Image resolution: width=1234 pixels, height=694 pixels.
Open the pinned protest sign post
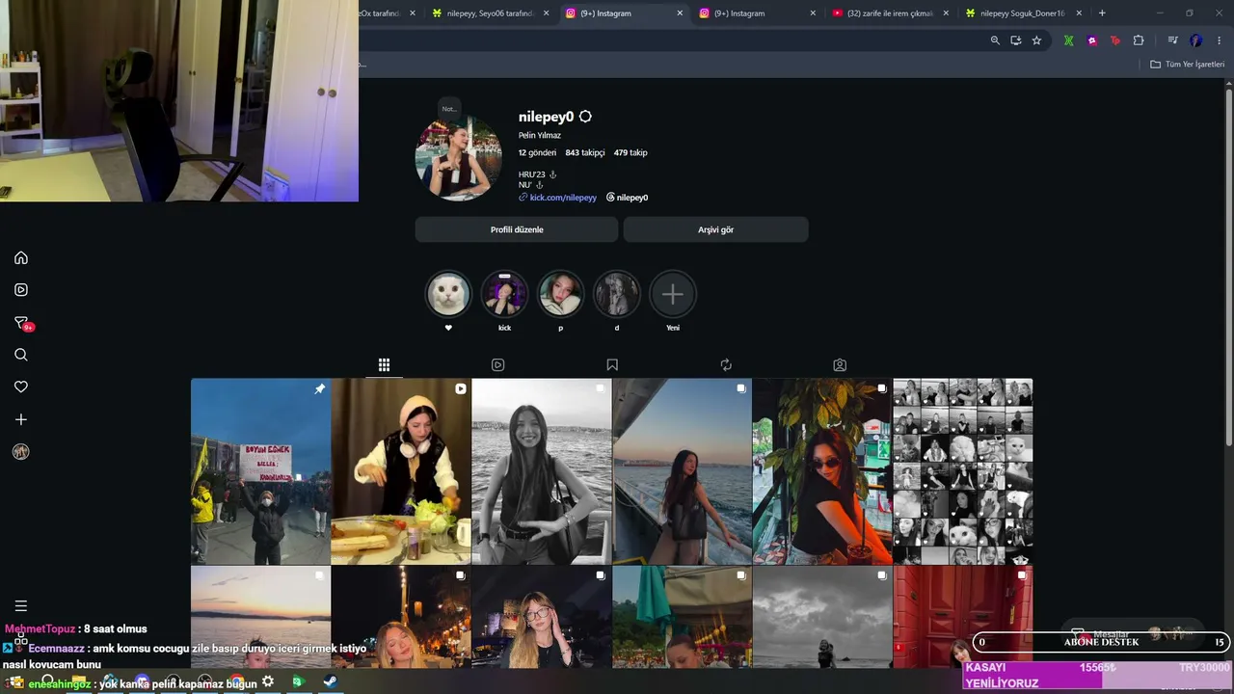coord(260,471)
